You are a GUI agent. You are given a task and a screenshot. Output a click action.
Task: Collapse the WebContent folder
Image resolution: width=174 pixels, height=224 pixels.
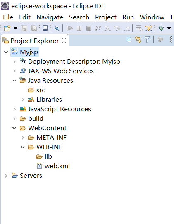(x=14, y=128)
